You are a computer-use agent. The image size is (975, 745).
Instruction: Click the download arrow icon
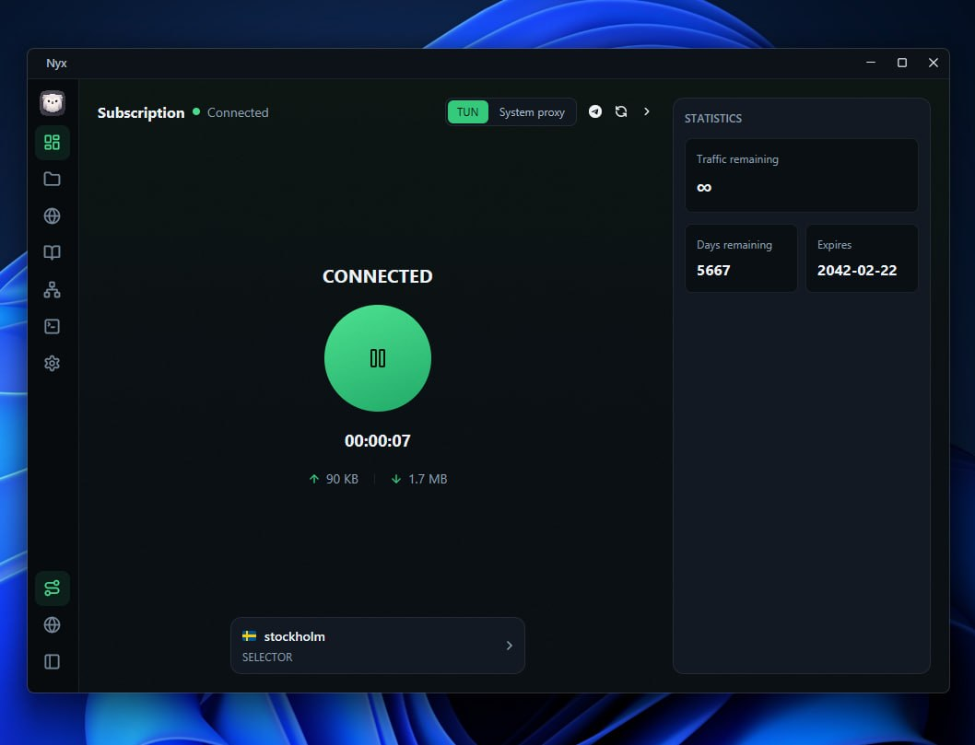[396, 479]
